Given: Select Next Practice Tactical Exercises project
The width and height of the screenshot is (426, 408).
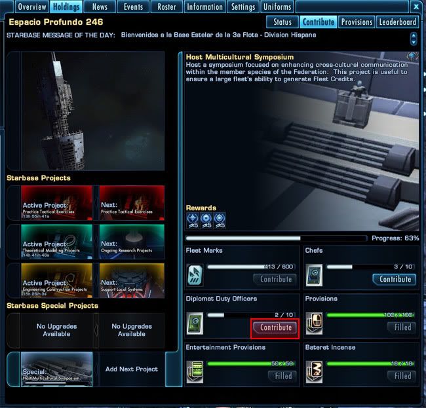Looking at the screenshot, I should coord(132,203).
